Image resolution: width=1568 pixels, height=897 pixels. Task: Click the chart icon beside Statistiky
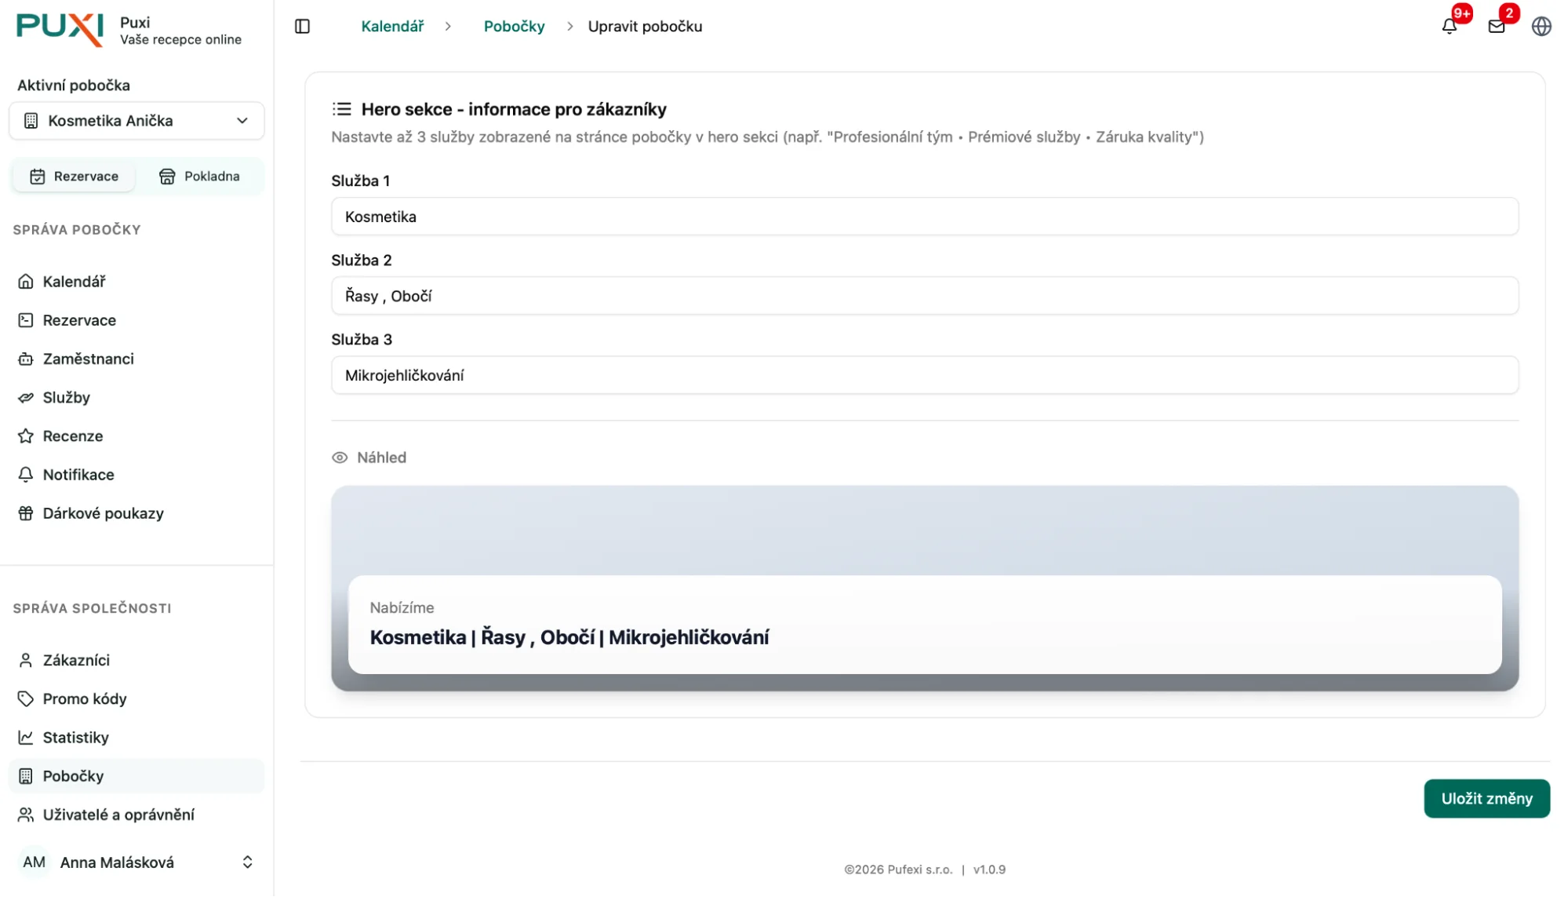tap(26, 738)
